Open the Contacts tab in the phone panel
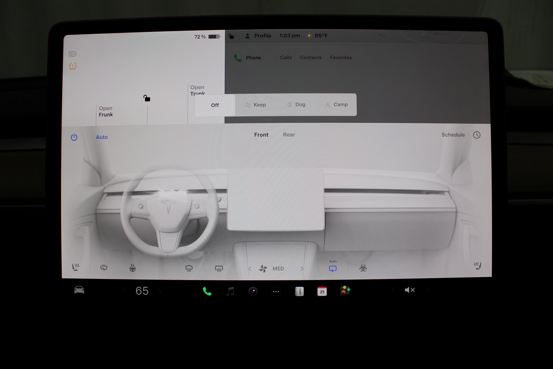Image resolution: width=553 pixels, height=369 pixels. (311, 58)
